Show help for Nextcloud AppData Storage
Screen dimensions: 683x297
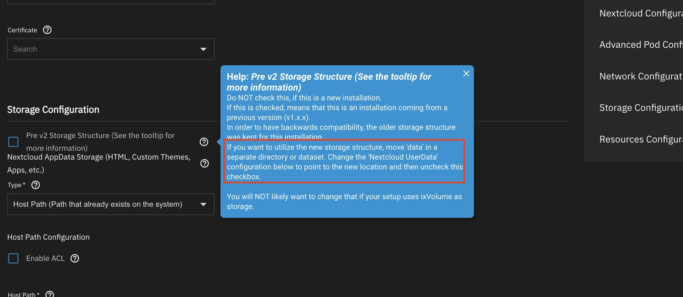[x=205, y=163]
